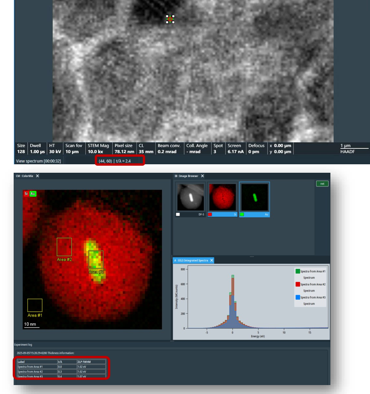Close the ColorMix panel tab

pyautogui.click(x=38, y=176)
